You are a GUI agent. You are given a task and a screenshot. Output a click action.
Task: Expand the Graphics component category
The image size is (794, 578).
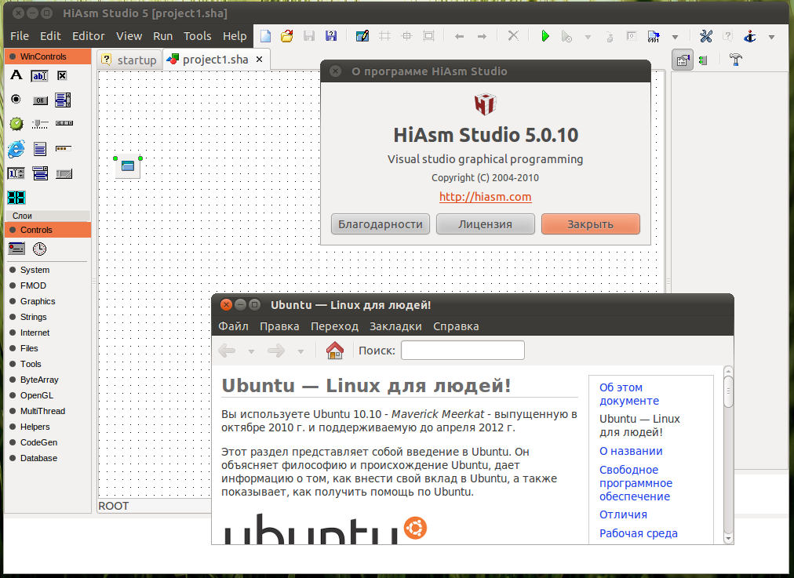[38, 301]
